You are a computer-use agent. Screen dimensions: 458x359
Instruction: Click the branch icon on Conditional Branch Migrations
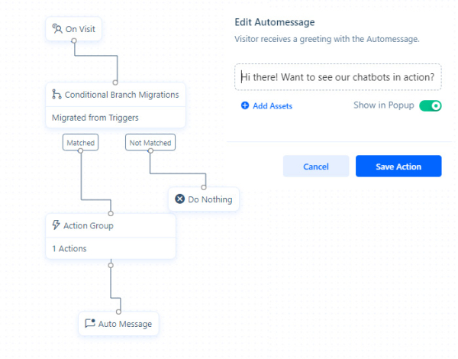(x=56, y=95)
